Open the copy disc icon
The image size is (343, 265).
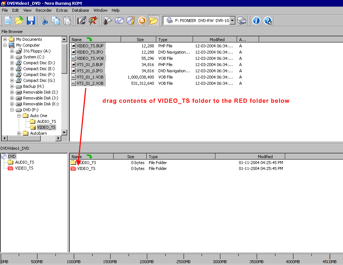[x=119, y=21]
